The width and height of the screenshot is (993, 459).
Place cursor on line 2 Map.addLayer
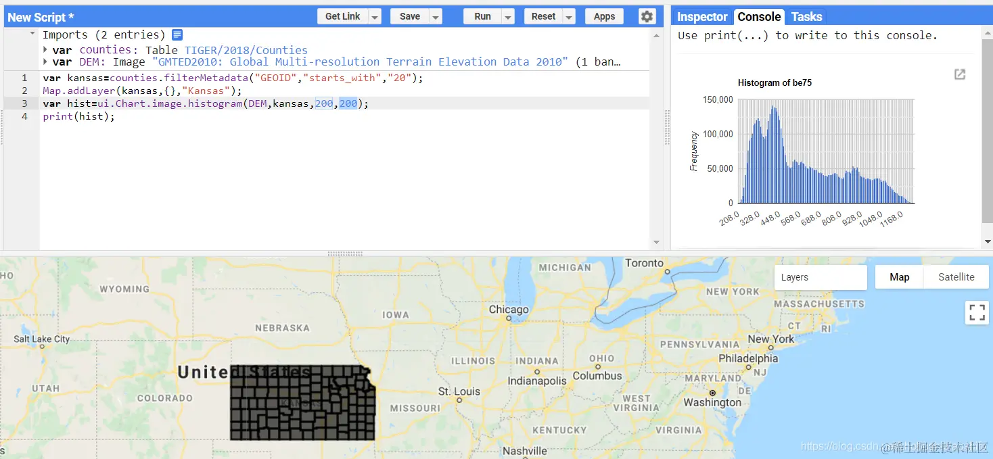pyautogui.click(x=79, y=91)
